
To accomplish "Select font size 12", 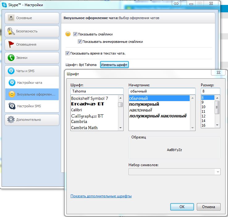I will (x=208, y=116).
